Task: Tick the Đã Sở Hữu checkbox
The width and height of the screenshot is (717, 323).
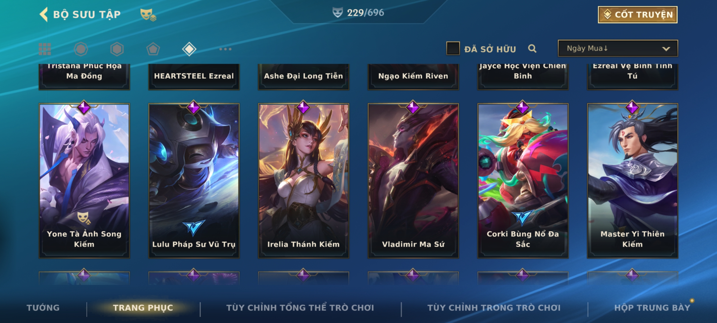Action: point(453,48)
